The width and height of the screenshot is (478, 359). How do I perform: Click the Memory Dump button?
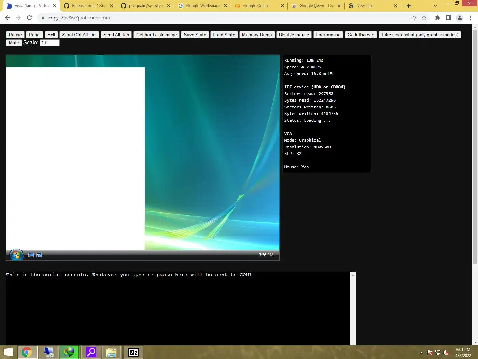(x=257, y=35)
